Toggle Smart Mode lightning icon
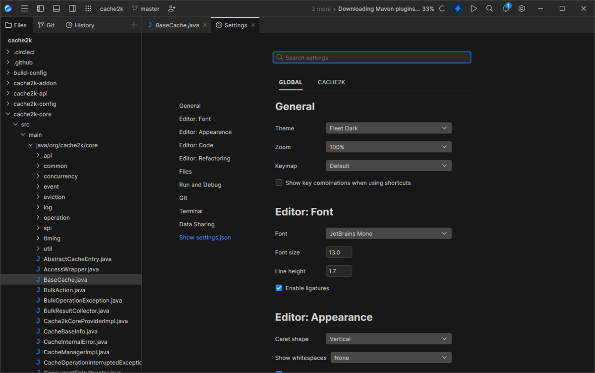595x373 pixels. point(458,8)
